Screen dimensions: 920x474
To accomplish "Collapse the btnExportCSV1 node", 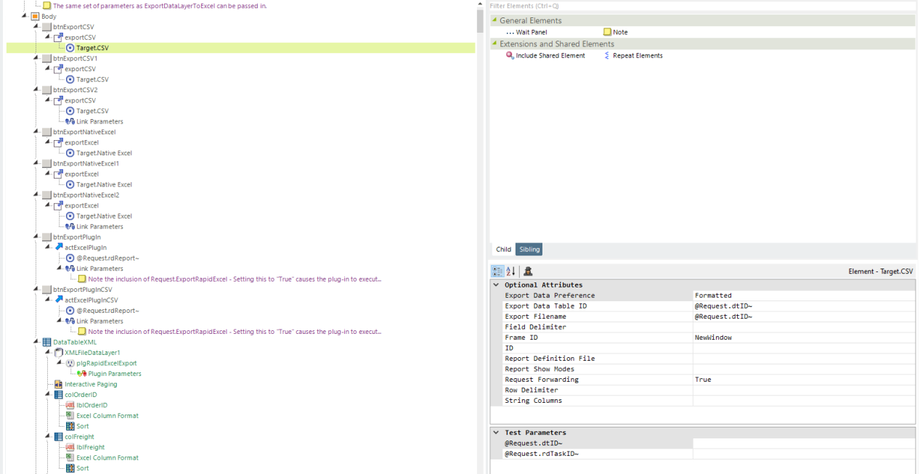I will pyautogui.click(x=37, y=58).
